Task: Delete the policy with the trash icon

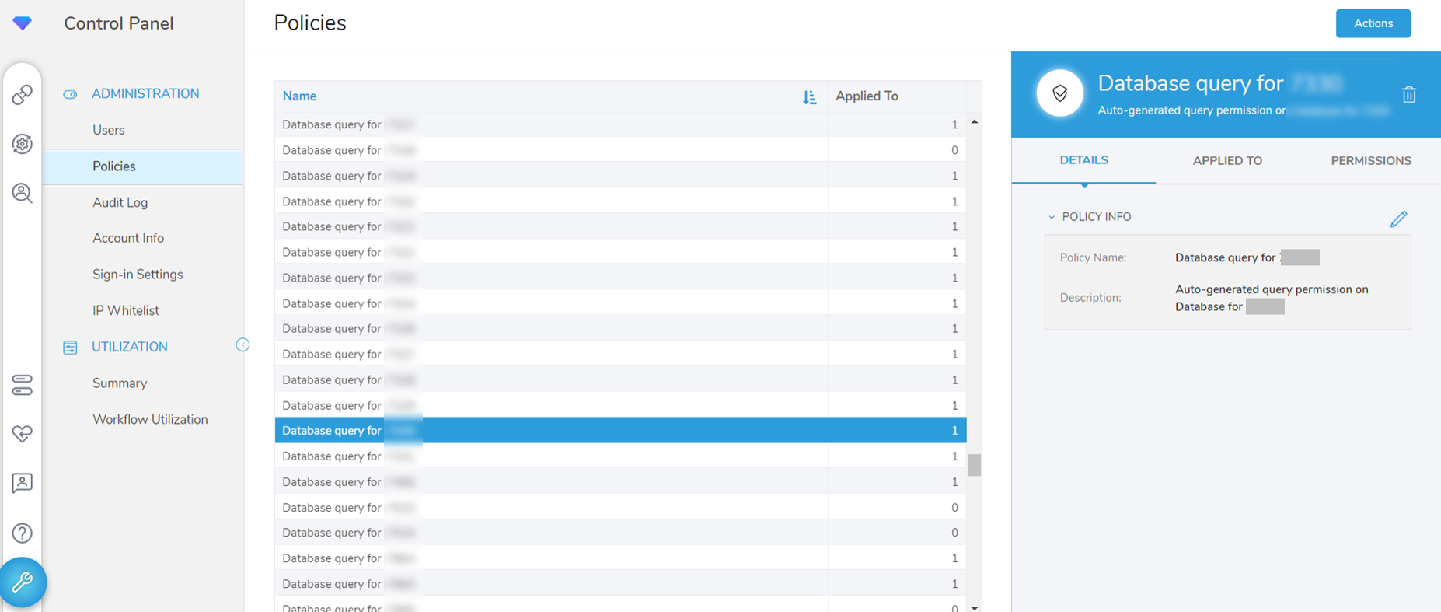Action: pos(1408,95)
